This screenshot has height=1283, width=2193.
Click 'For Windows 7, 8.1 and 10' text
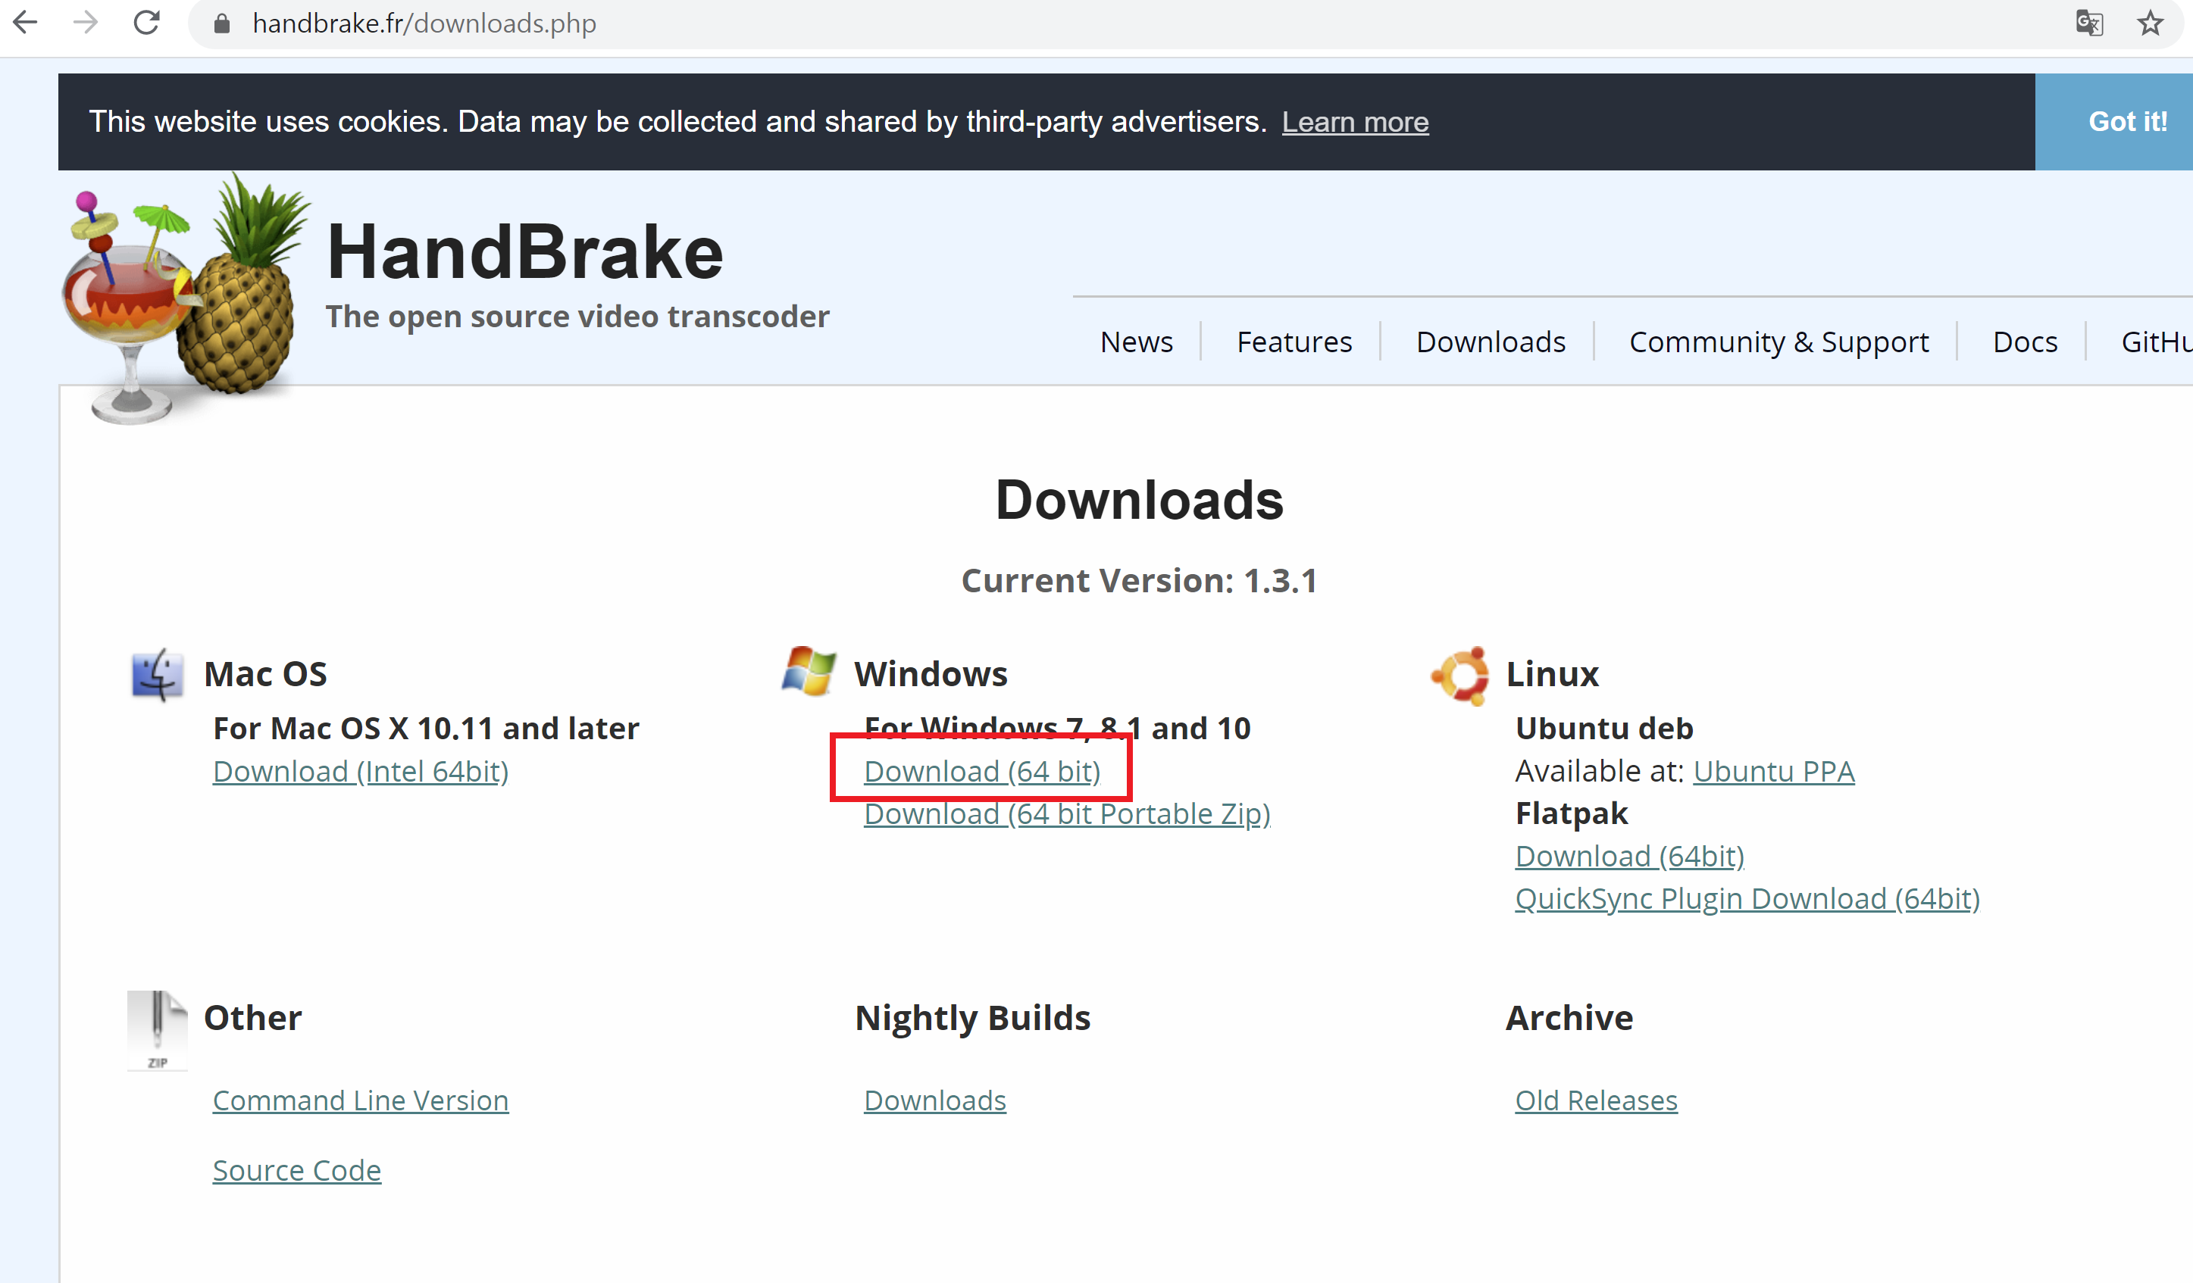click(1057, 728)
